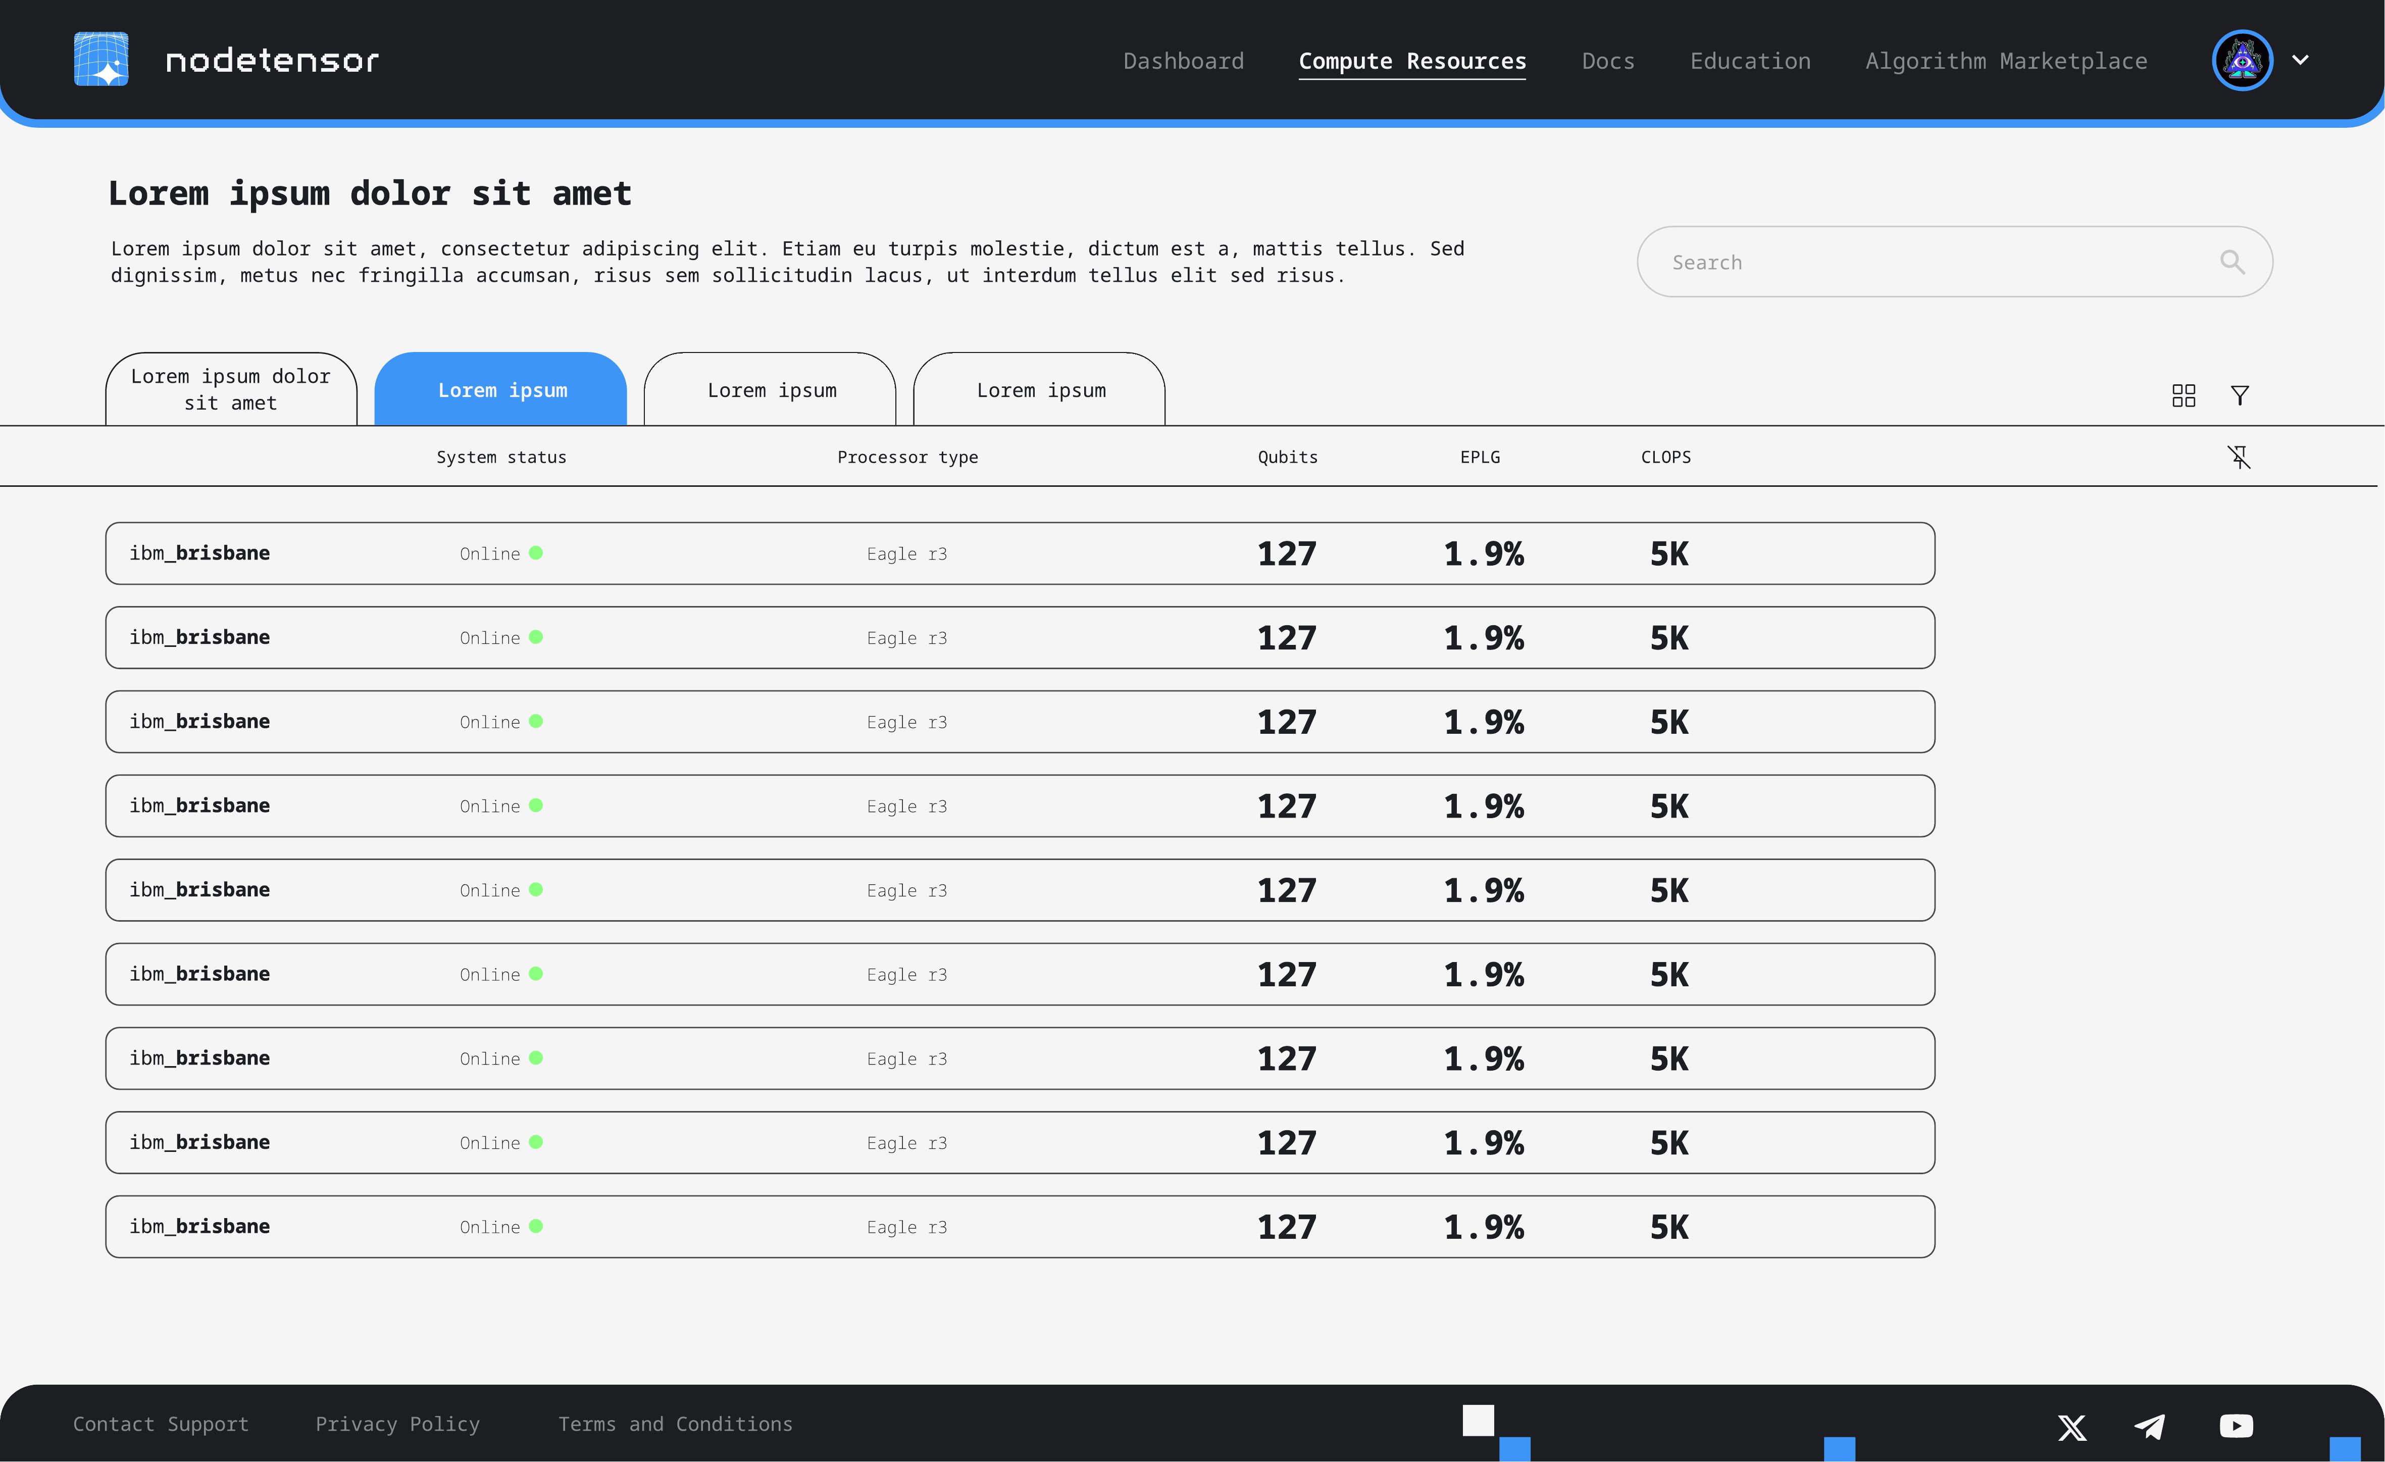Open the Privacy Policy link

pos(397,1424)
